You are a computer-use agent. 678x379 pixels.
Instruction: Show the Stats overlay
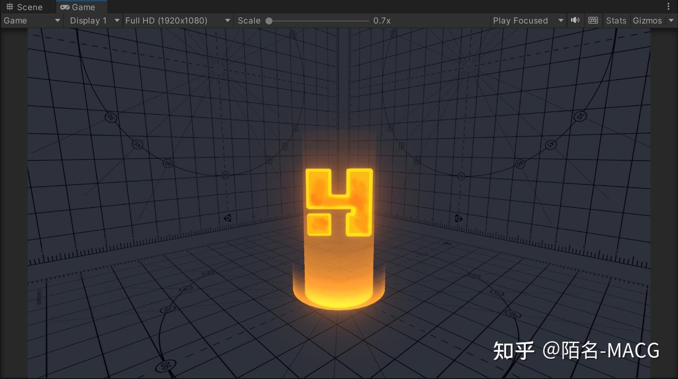click(616, 21)
